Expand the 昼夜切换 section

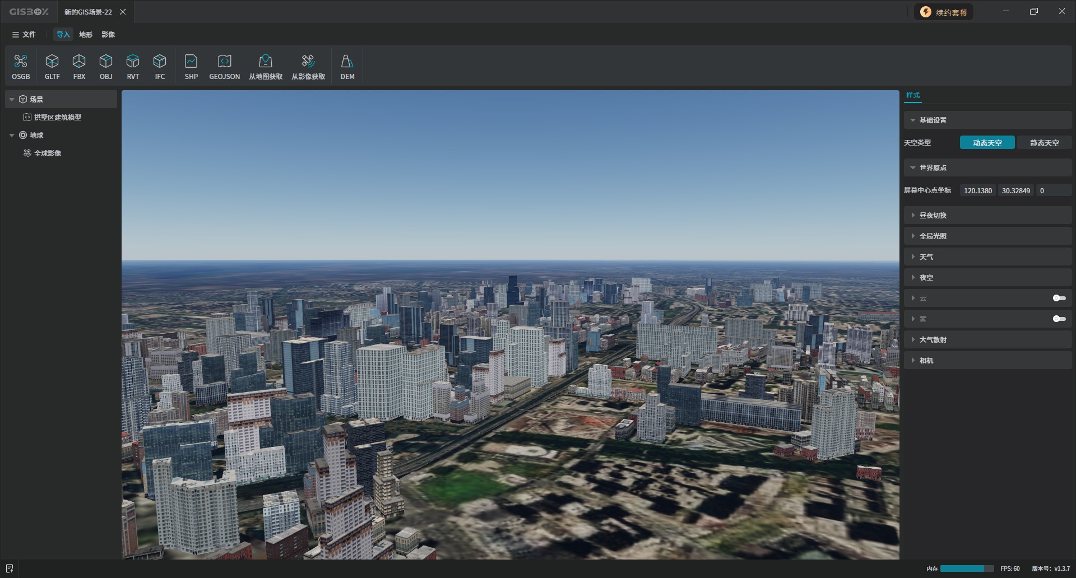(x=933, y=216)
